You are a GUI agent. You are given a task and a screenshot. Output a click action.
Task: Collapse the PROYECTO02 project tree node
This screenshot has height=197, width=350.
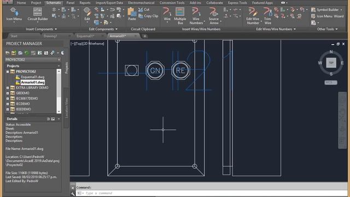click(8, 72)
